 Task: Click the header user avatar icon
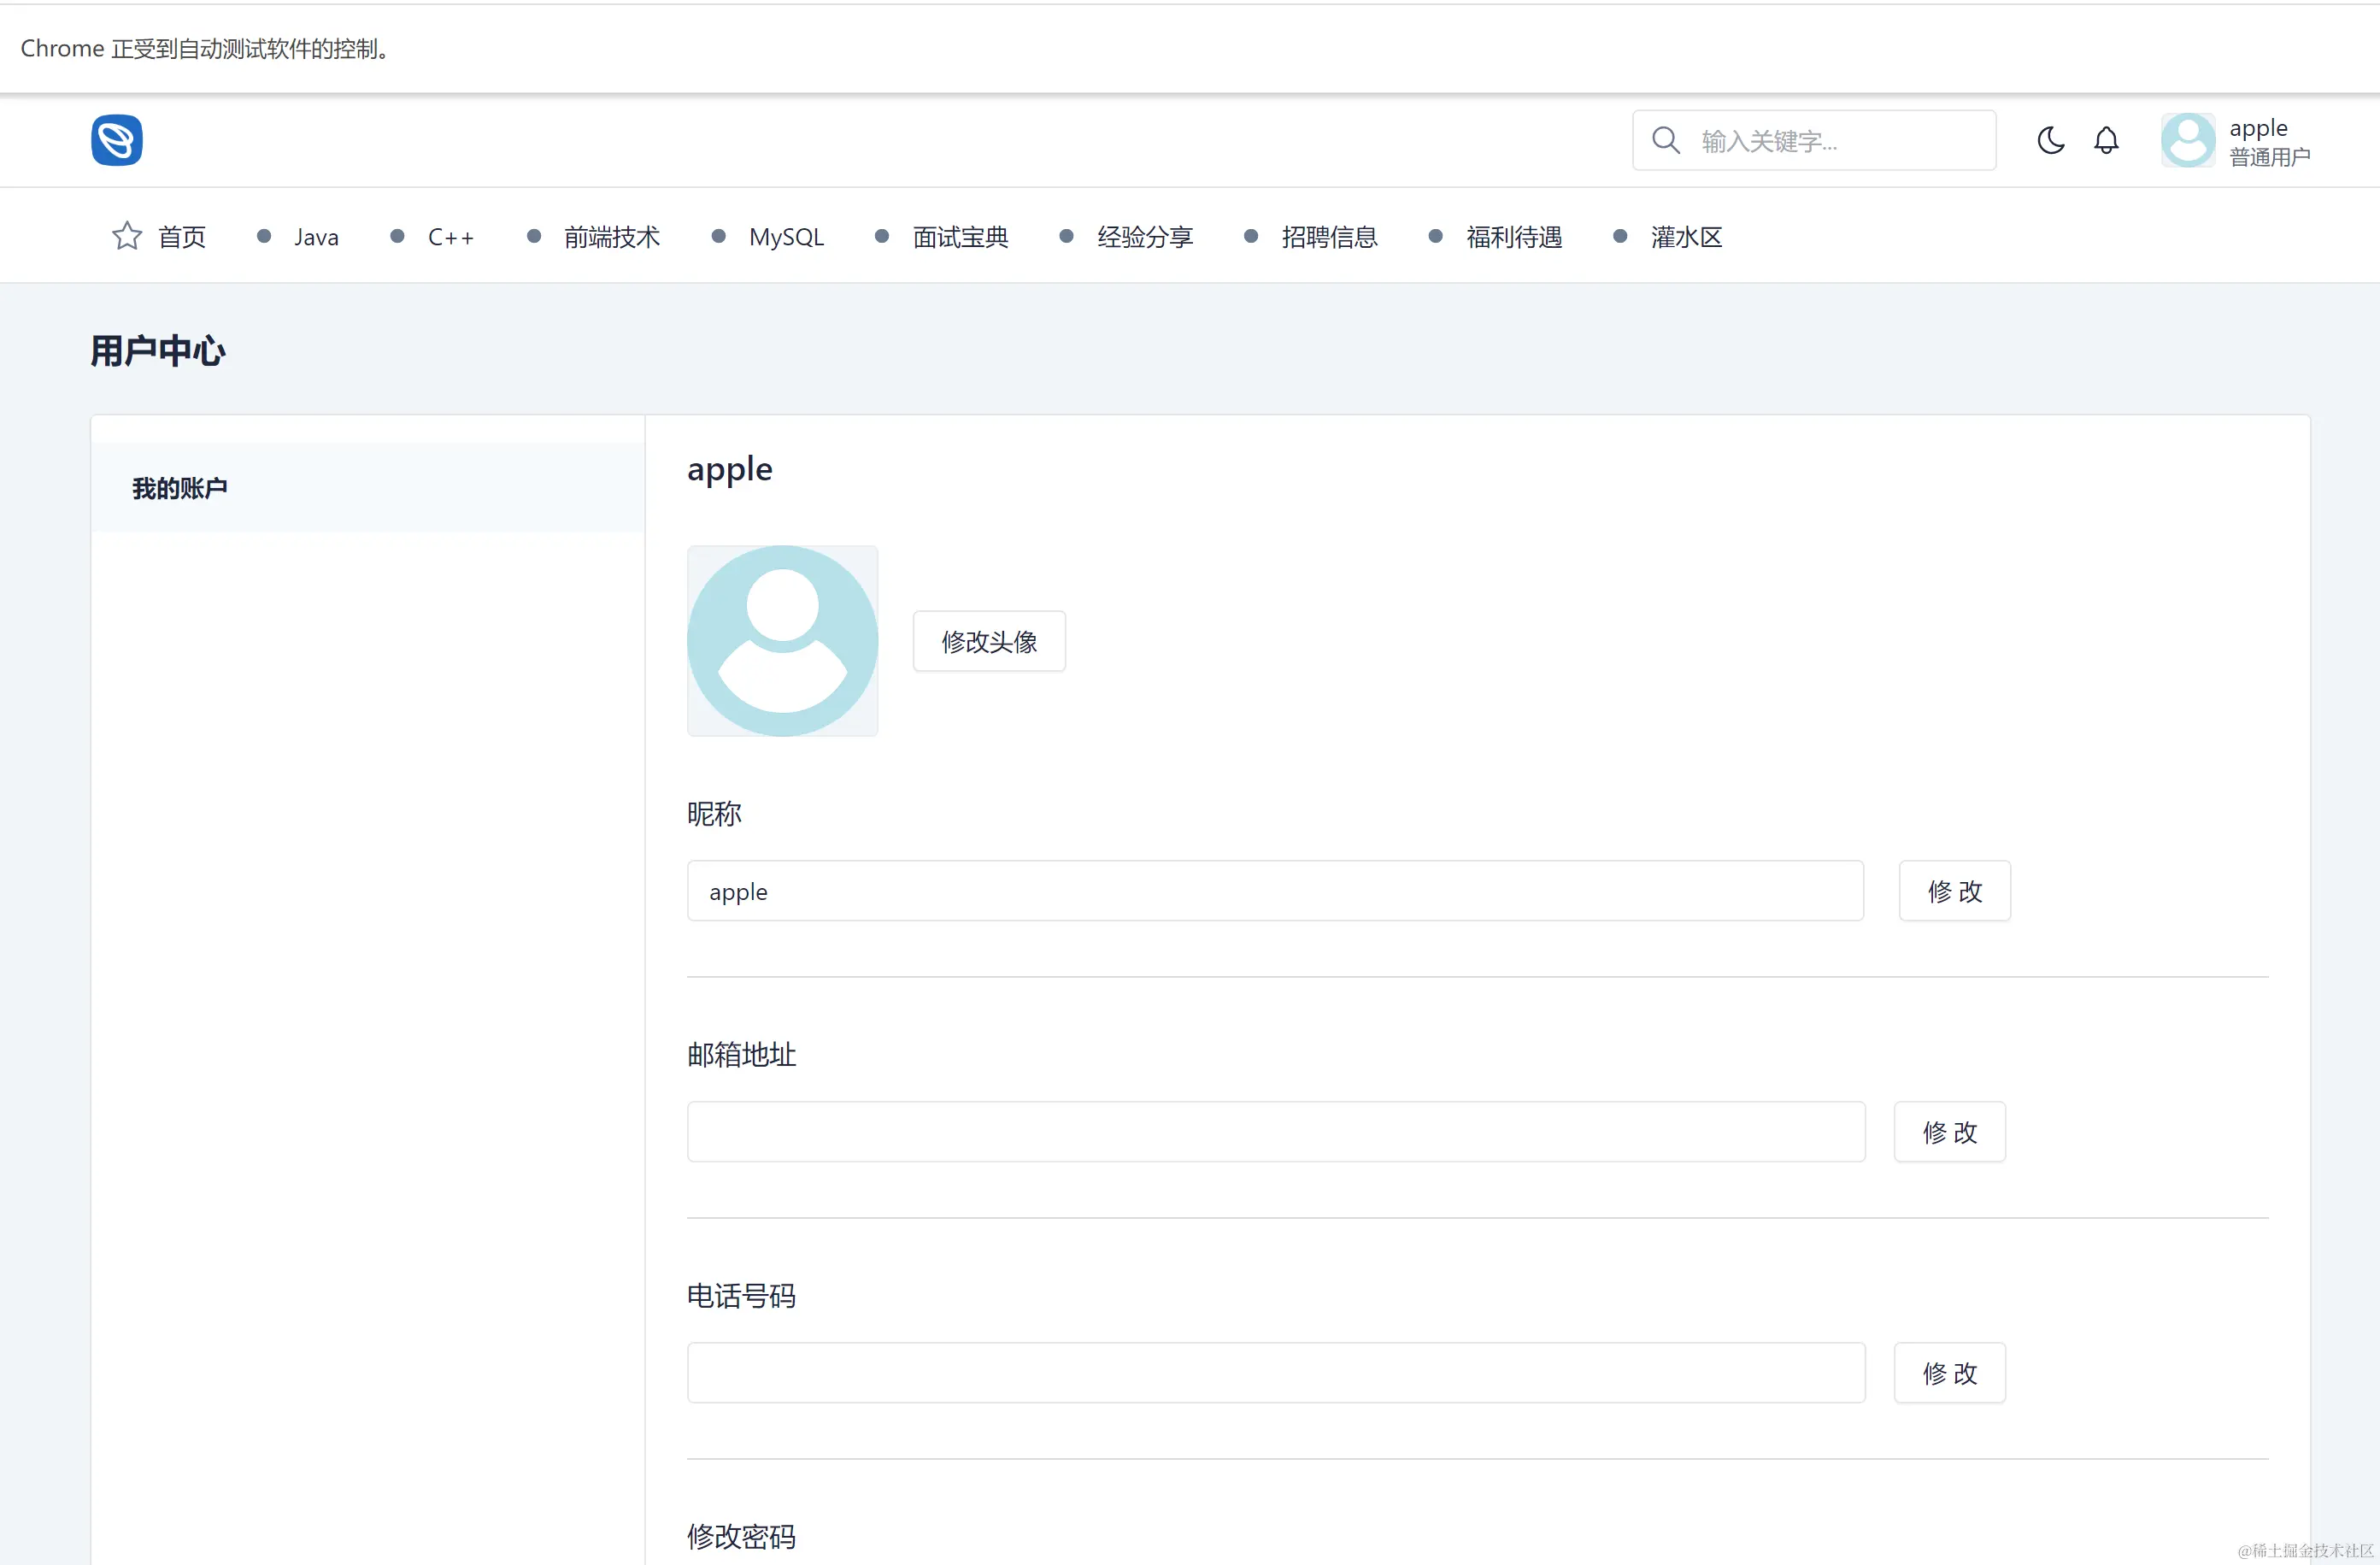pos(2187,140)
